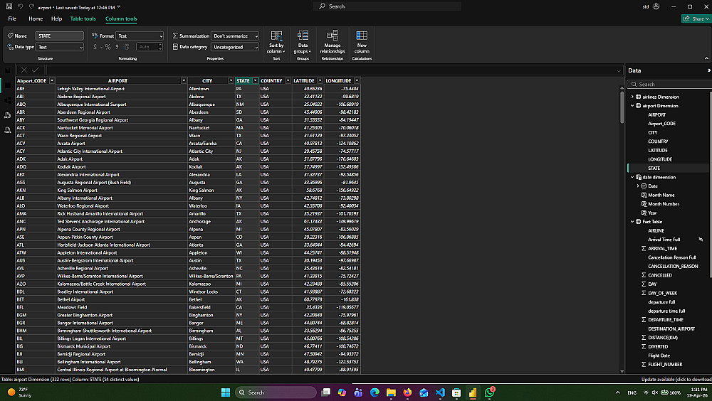
Task: Select LATITUDE field in Data pane
Action: [x=657, y=150]
